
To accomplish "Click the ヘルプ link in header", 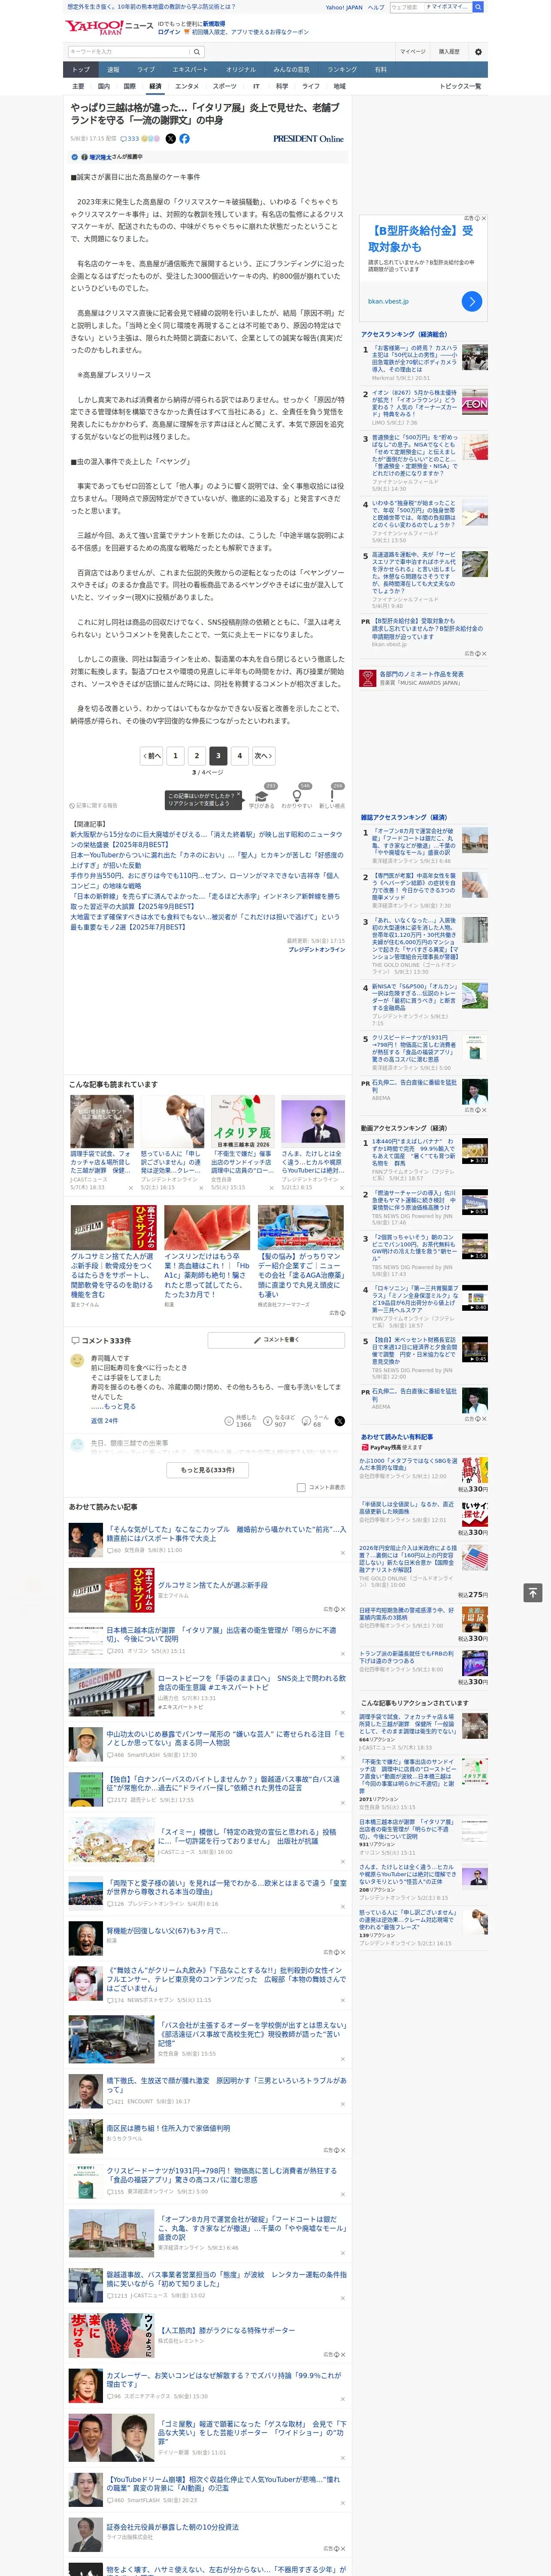I will [x=376, y=7].
